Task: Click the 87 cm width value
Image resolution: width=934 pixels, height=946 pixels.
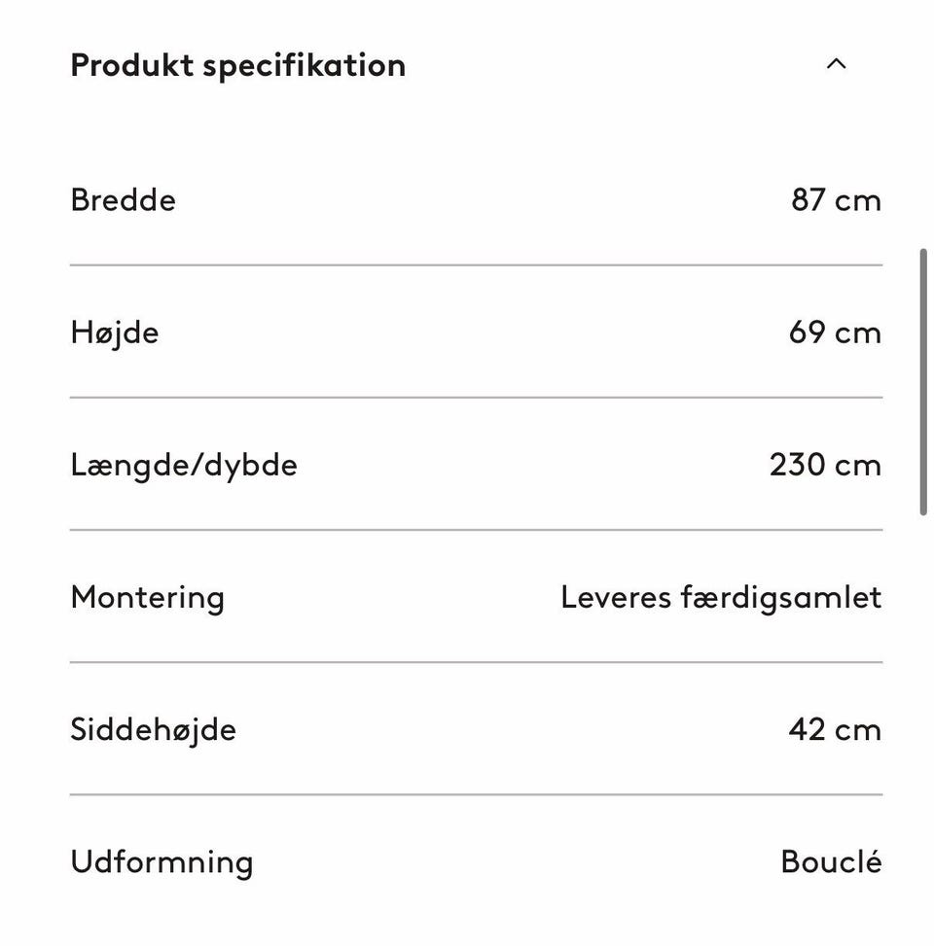Action: [x=836, y=200]
